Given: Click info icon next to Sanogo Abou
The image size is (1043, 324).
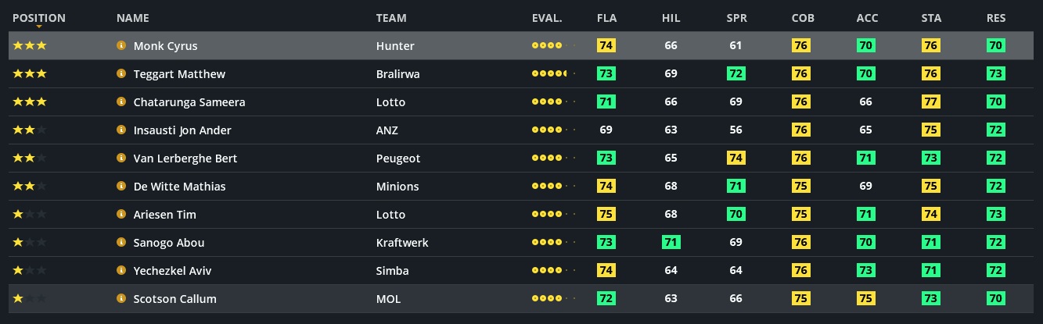Looking at the screenshot, I should (121, 243).
